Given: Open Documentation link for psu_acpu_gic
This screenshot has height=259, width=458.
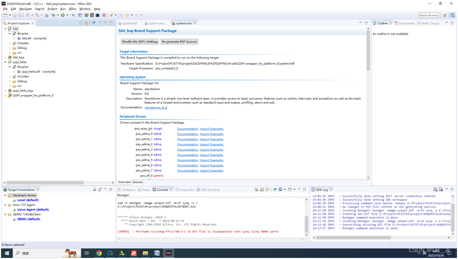Looking at the screenshot, I should tap(188, 129).
